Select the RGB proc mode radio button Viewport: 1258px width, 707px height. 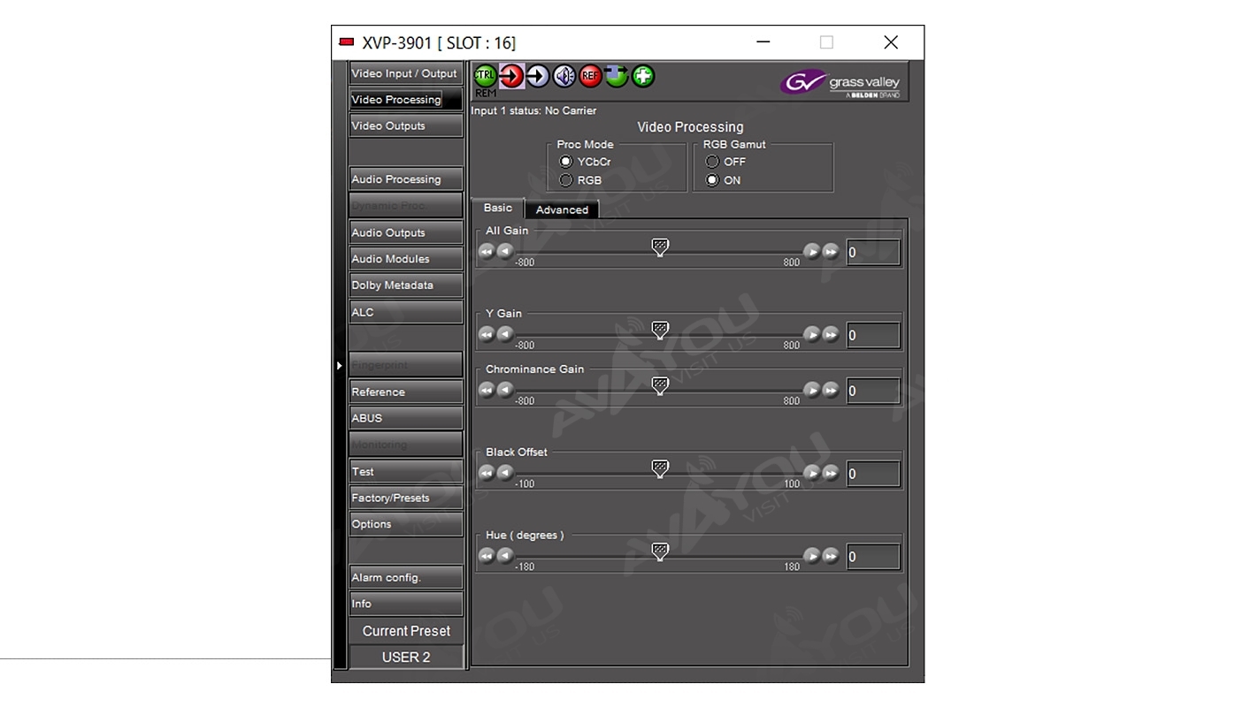click(566, 180)
